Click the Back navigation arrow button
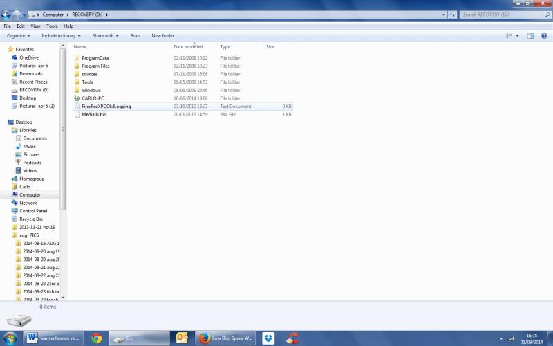 [x=6, y=14]
